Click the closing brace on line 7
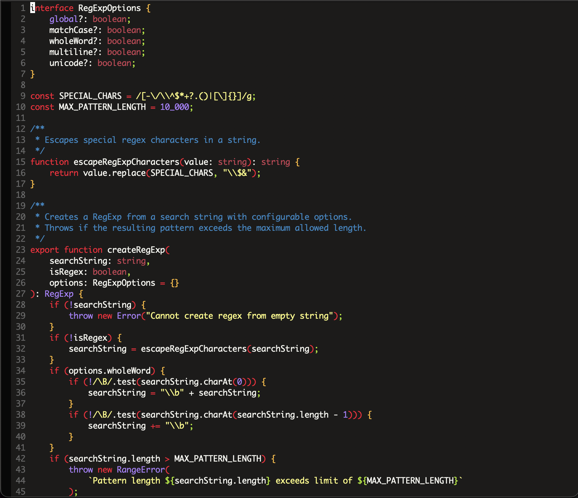 pyautogui.click(x=33, y=74)
